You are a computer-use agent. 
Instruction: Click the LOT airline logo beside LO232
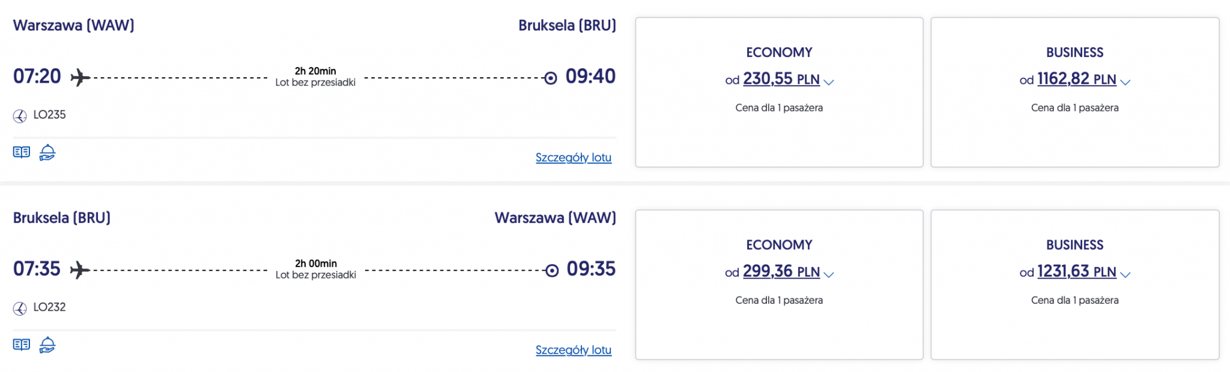point(20,308)
